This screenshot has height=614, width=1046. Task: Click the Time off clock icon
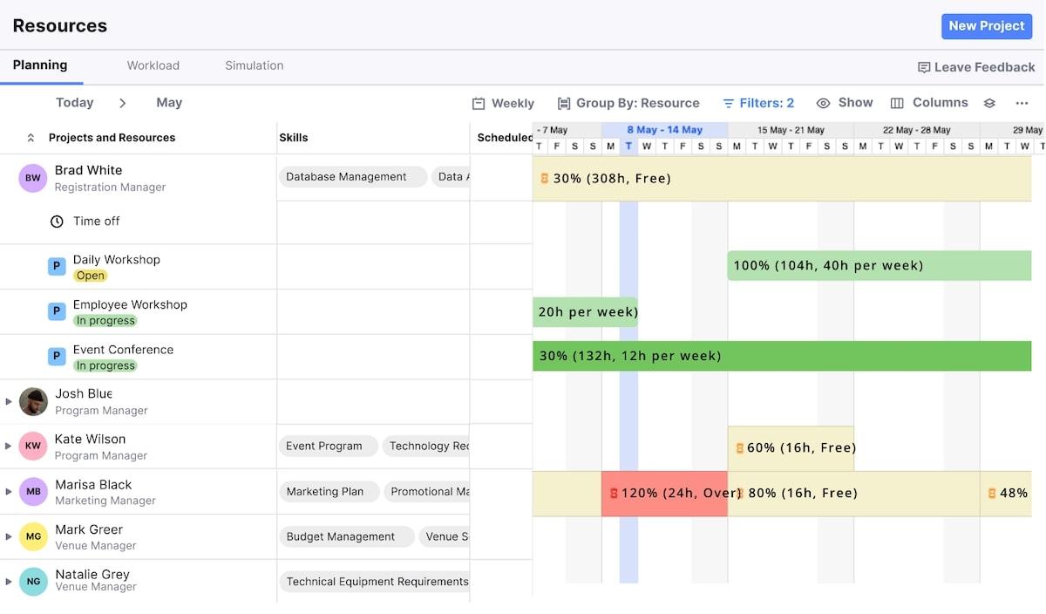pyautogui.click(x=57, y=222)
